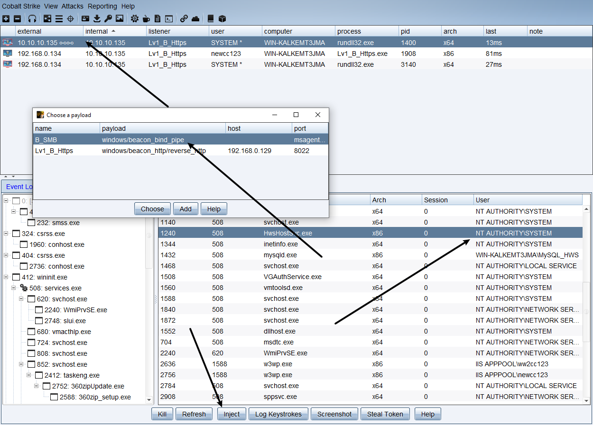Open keystrokes via the key icon
593x425 pixels.
[108, 18]
